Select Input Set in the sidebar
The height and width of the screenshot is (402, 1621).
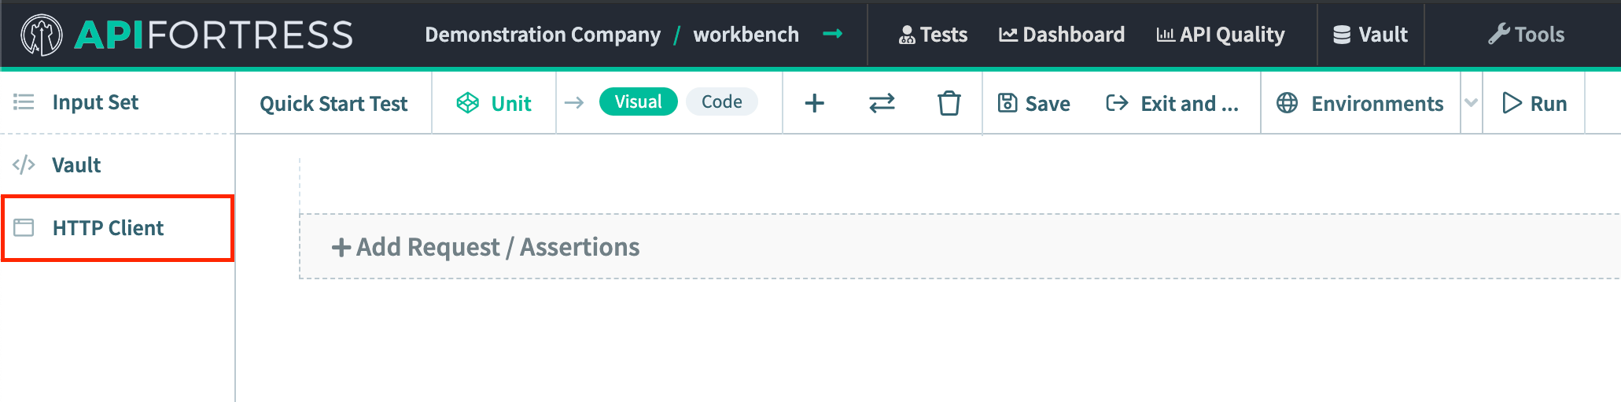[x=94, y=102]
